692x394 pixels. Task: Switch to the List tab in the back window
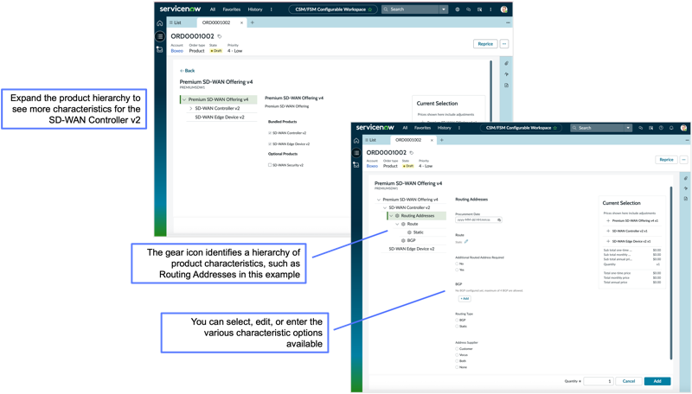coord(176,22)
